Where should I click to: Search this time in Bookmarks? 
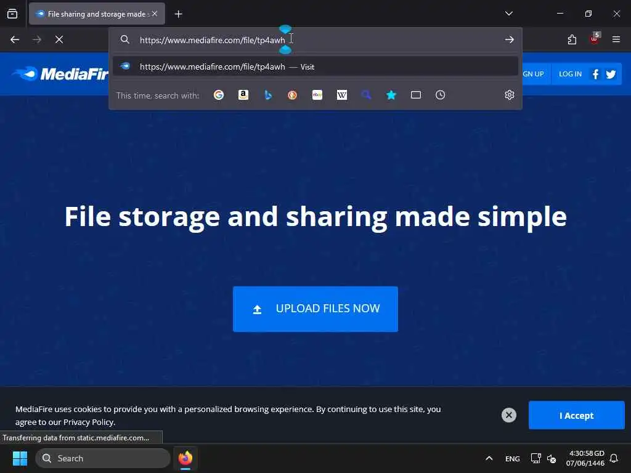[391, 95]
